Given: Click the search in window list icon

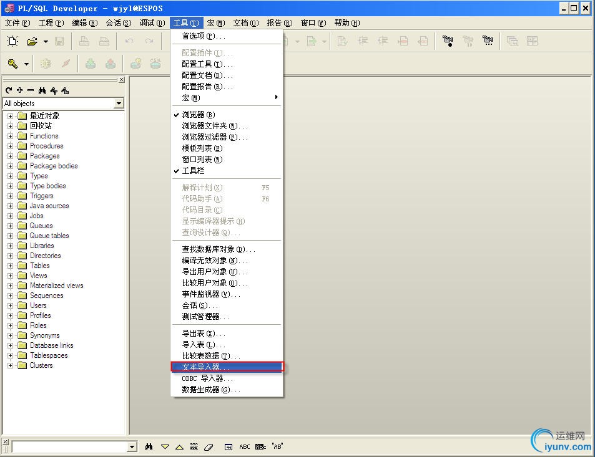Looking at the screenshot, I should click(229, 447).
